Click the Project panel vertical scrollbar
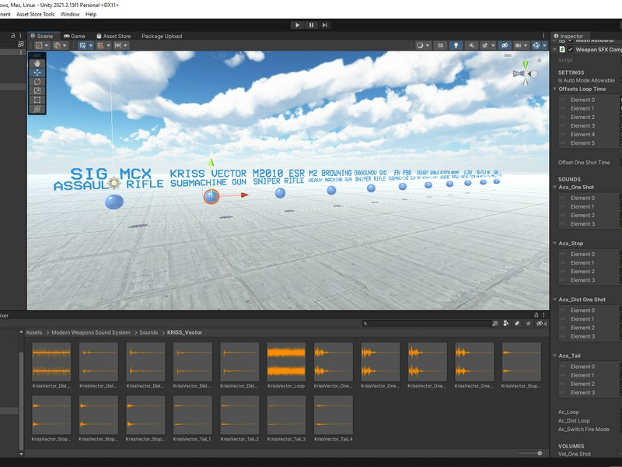 [22, 401]
